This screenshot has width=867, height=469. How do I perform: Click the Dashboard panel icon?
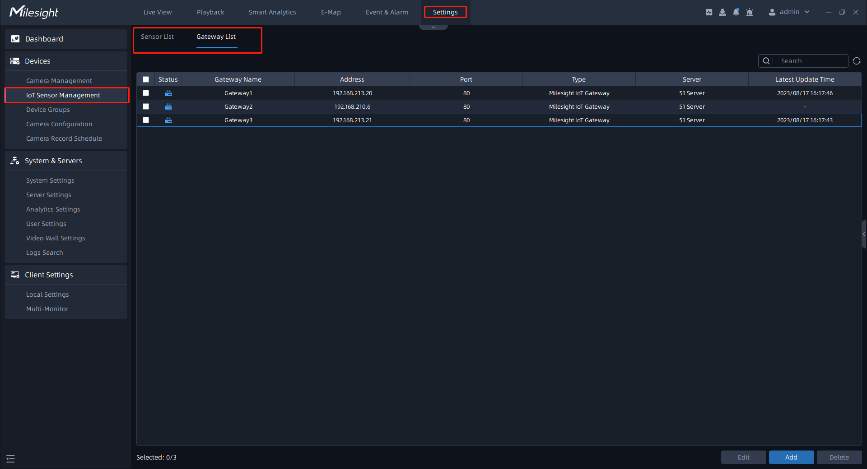point(15,39)
